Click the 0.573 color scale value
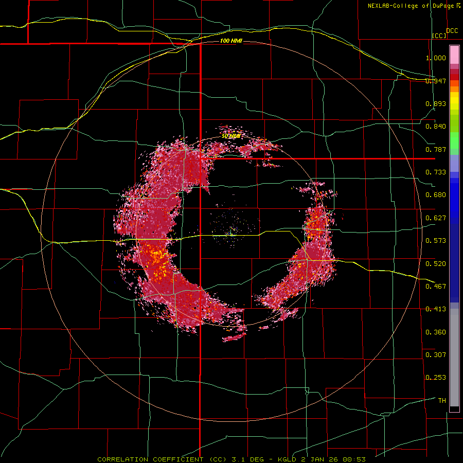The width and height of the screenshot is (463, 463). pos(436,241)
